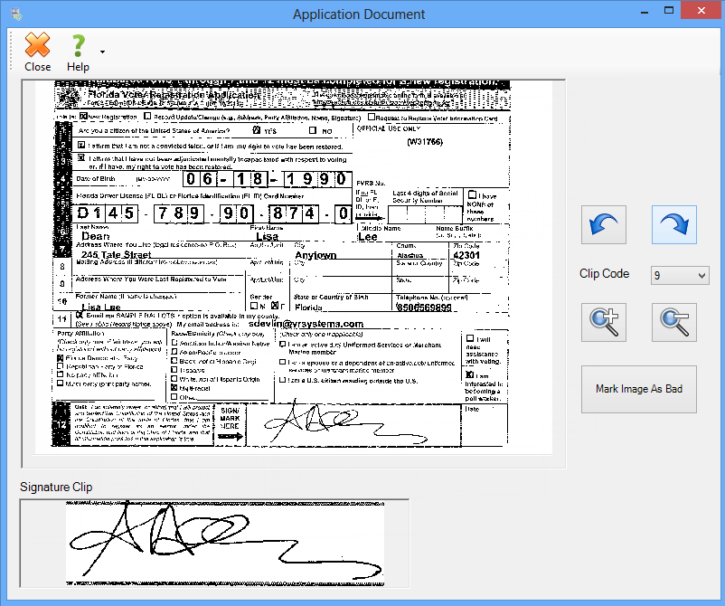Image resolution: width=725 pixels, height=606 pixels.
Task: Rotate the image left (counterclockwise arrow)
Action: point(603,224)
